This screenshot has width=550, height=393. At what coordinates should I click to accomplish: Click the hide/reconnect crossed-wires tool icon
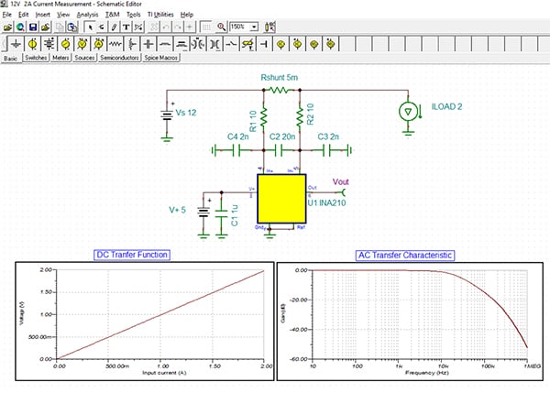(x=138, y=27)
